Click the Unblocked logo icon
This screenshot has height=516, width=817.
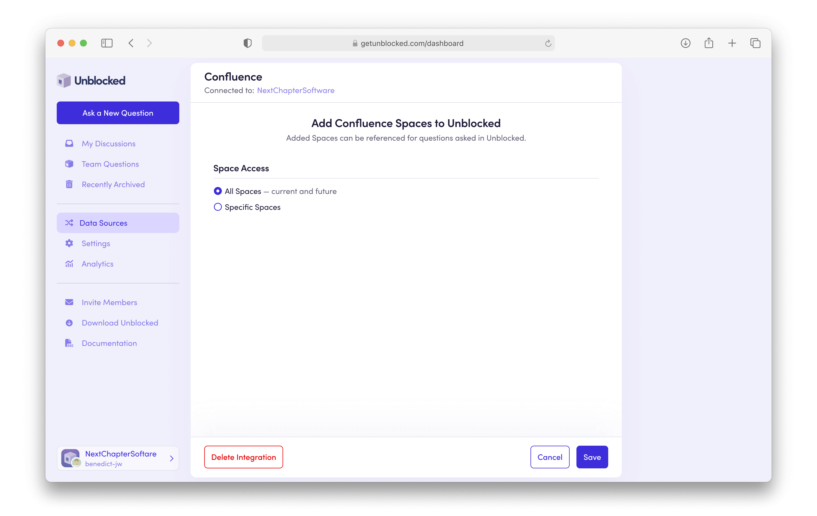[64, 80]
